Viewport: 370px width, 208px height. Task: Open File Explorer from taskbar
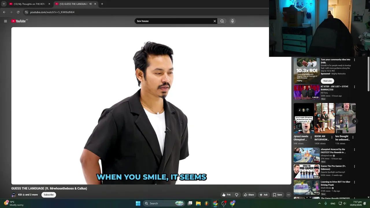coord(198,203)
